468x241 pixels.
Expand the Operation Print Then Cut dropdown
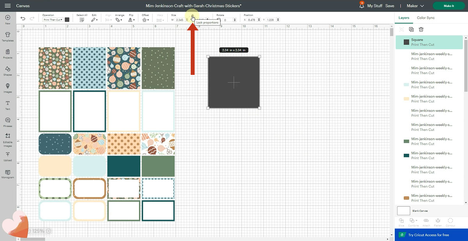click(x=53, y=19)
